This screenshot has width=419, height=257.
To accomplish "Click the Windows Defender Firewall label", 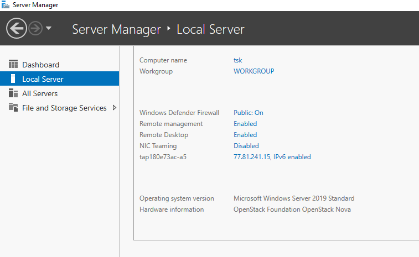I will click(179, 113).
